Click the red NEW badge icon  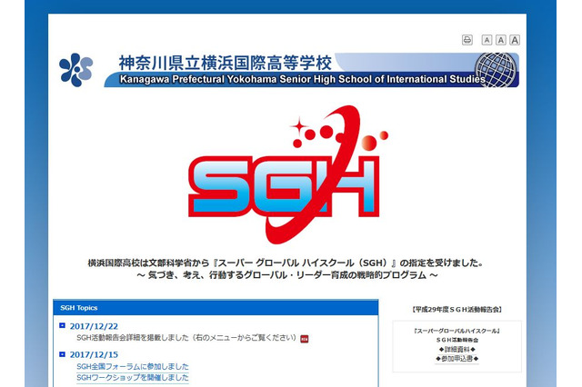tap(305, 339)
